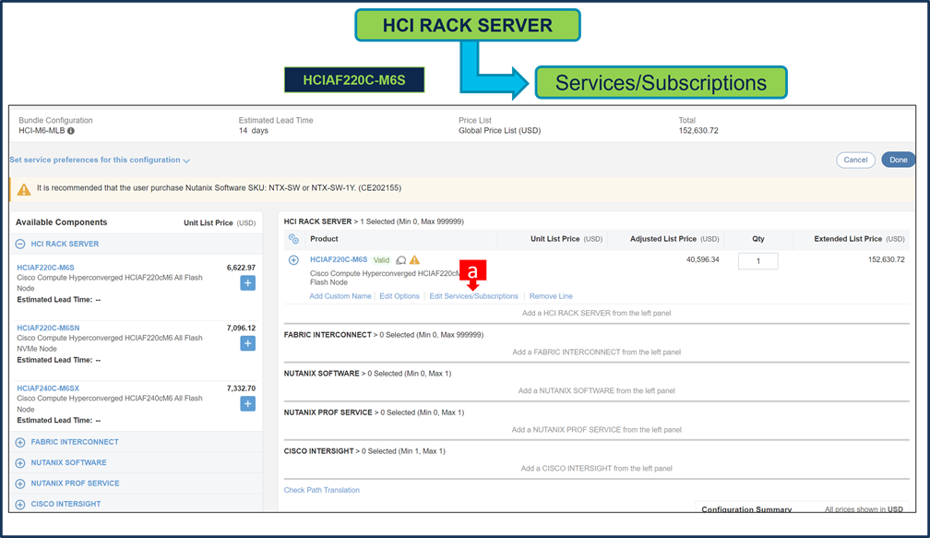Click 'Add a FABRIC INTERCONNECT from the left panel' text

(x=597, y=352)
